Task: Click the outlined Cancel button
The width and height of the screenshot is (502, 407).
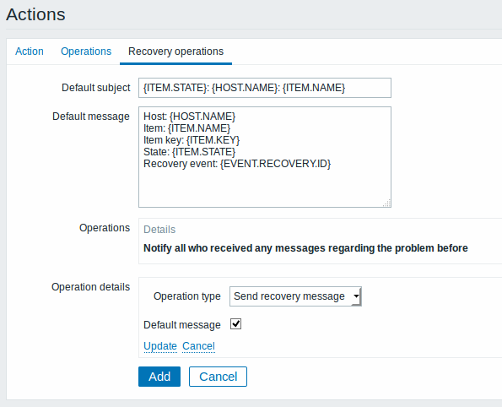Action: 218,377
